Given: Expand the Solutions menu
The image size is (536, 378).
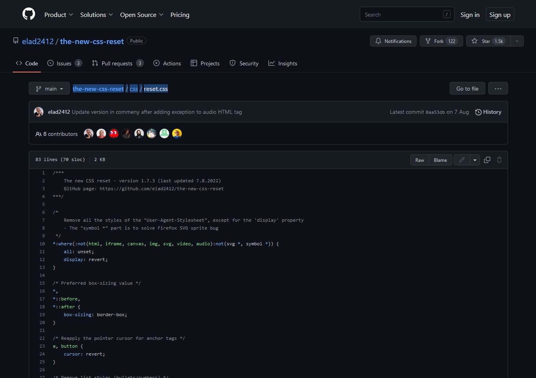Looking at the screenshot, I should click(97, 15).
